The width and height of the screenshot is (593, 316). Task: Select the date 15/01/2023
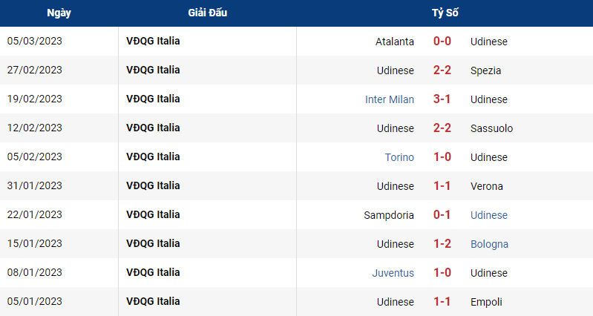pos(34,244)
